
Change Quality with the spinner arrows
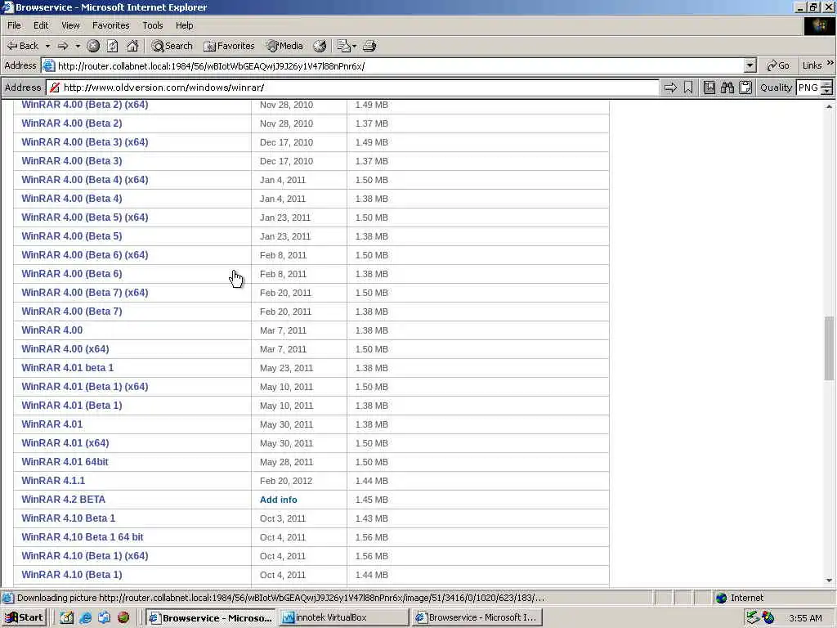827,87
